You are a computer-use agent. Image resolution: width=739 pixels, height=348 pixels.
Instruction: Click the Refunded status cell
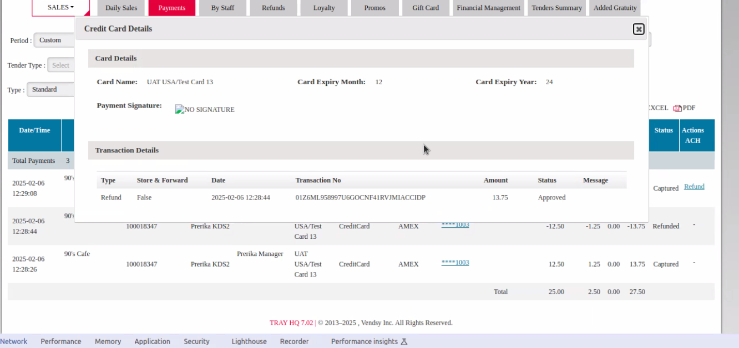tap(666, 226)
